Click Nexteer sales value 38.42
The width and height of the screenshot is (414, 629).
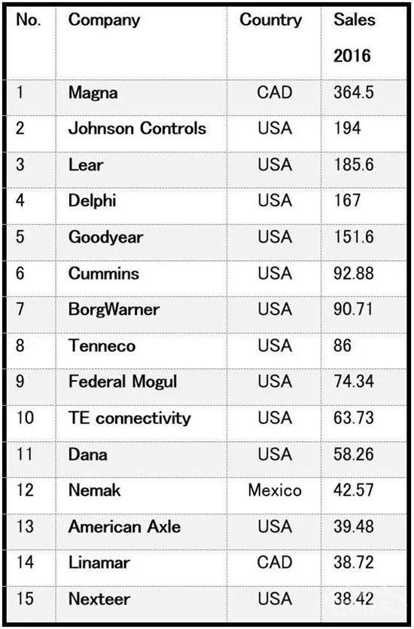[354, 599]
